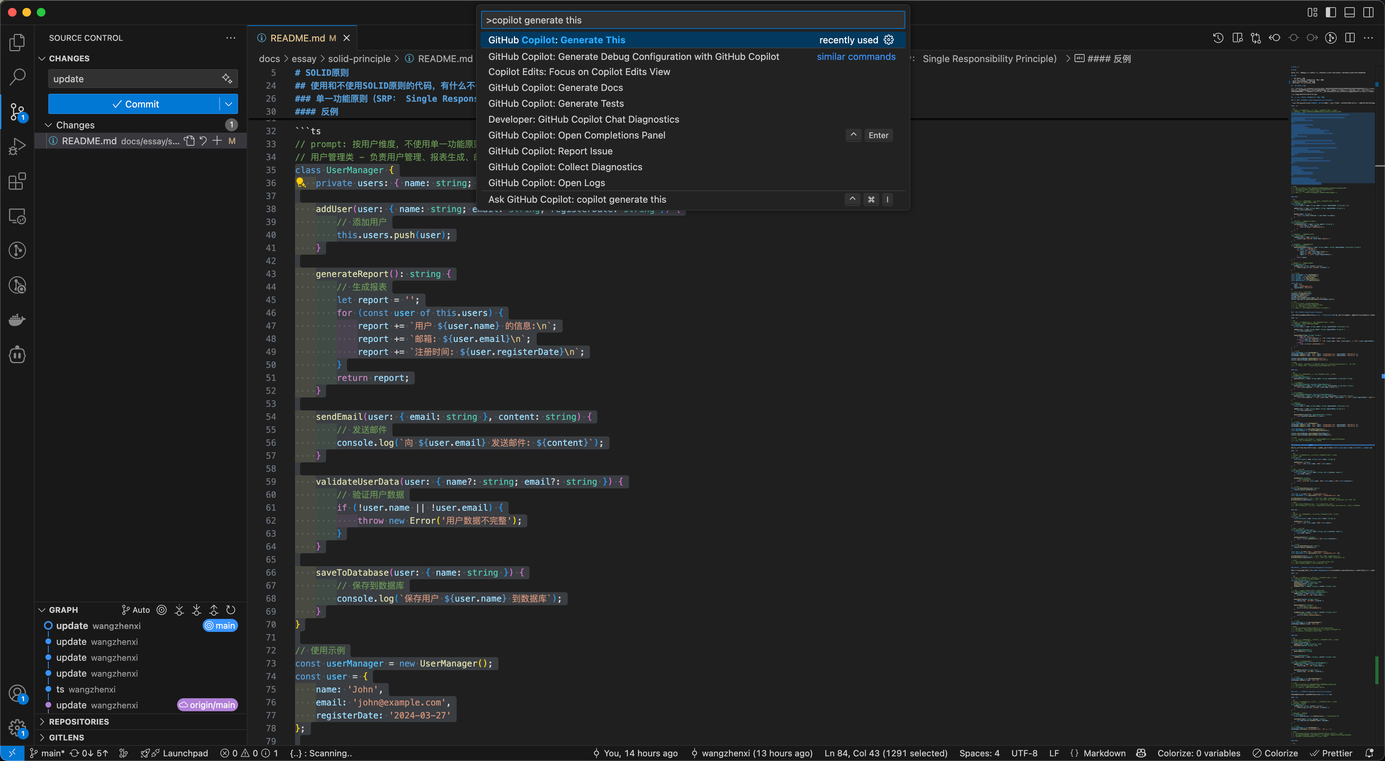Open the Explorer view icon
The height and width of the screenshot is (761, 1385).
tap(17, 42)
